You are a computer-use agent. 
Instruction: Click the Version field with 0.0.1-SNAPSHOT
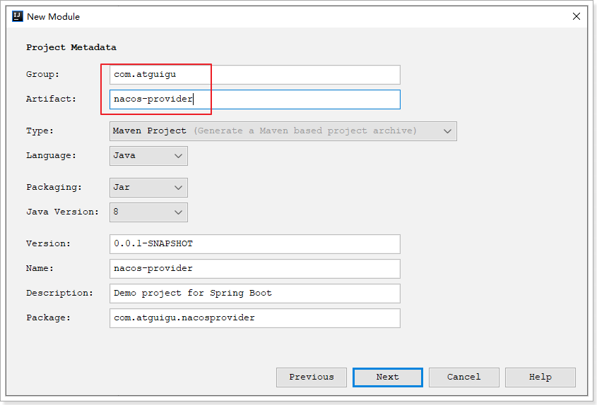click(x=254, y=244)
